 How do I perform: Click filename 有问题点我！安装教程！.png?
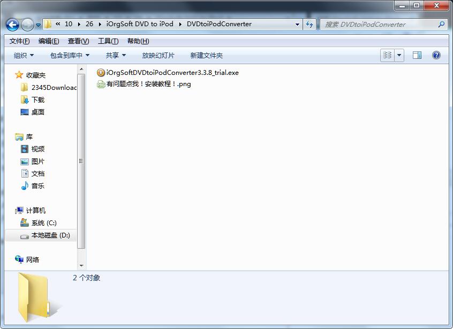148,84
